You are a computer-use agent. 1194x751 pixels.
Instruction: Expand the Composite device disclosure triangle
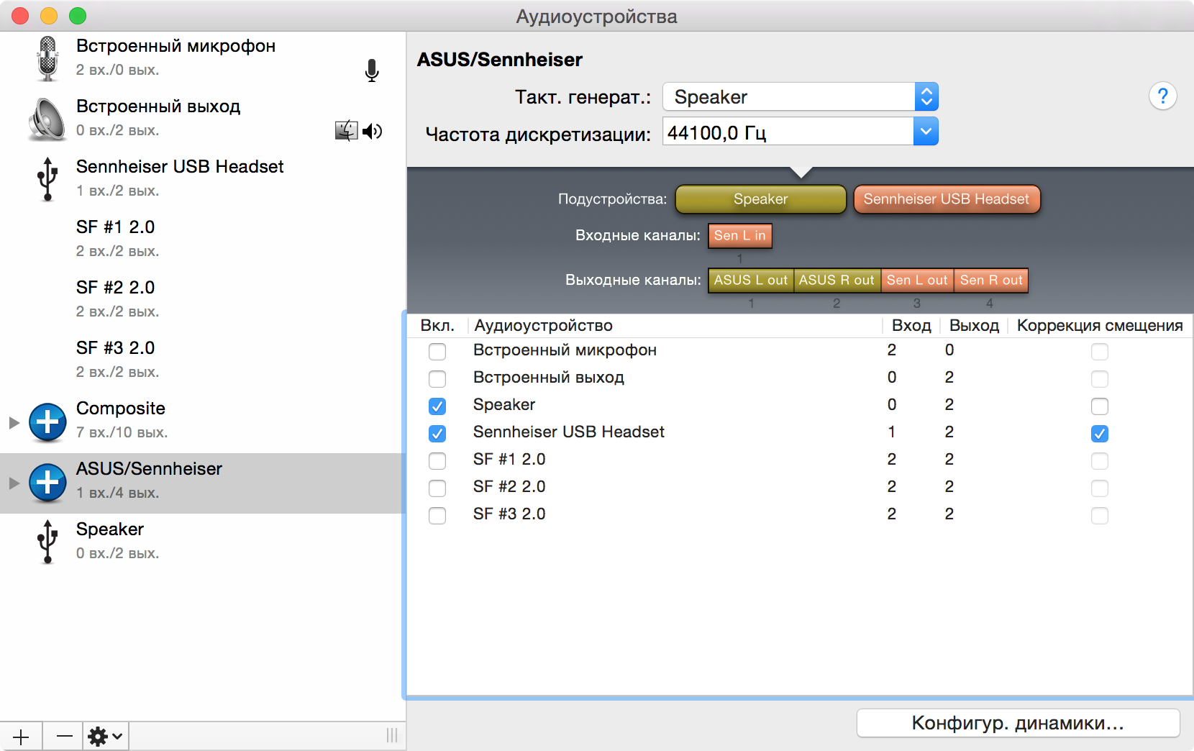coord(14,422)
